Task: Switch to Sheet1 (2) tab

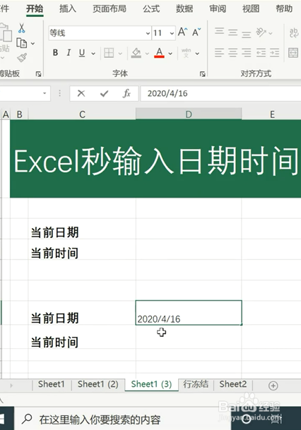Action: (98, 384)
